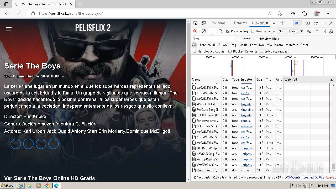This screenshot has height=189, width=336.
Task: Open a new browser tab
Action: (80, 4)
